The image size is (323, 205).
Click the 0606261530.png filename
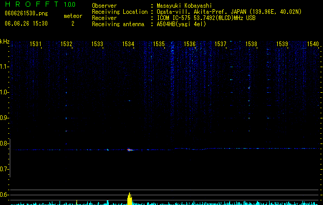(26, 13)
